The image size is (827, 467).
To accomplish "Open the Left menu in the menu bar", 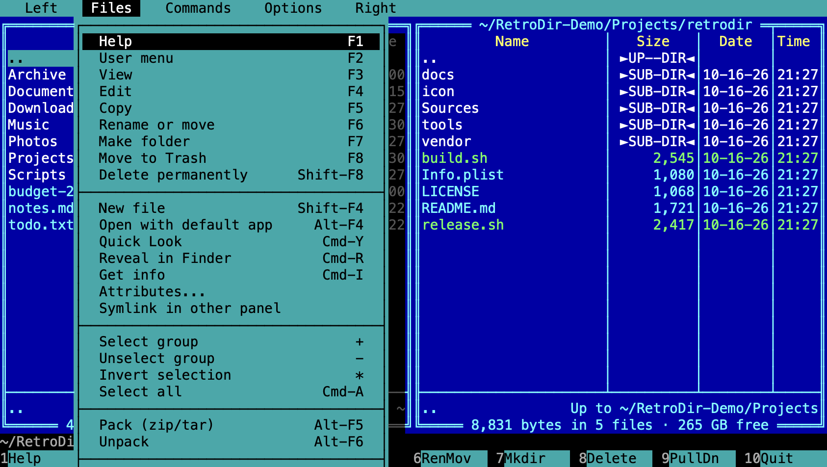I will (41, 8).
